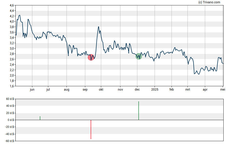Click the '4,0' y-axis value
This screenshot has height=145, width=228.
[x=12, y=22]
